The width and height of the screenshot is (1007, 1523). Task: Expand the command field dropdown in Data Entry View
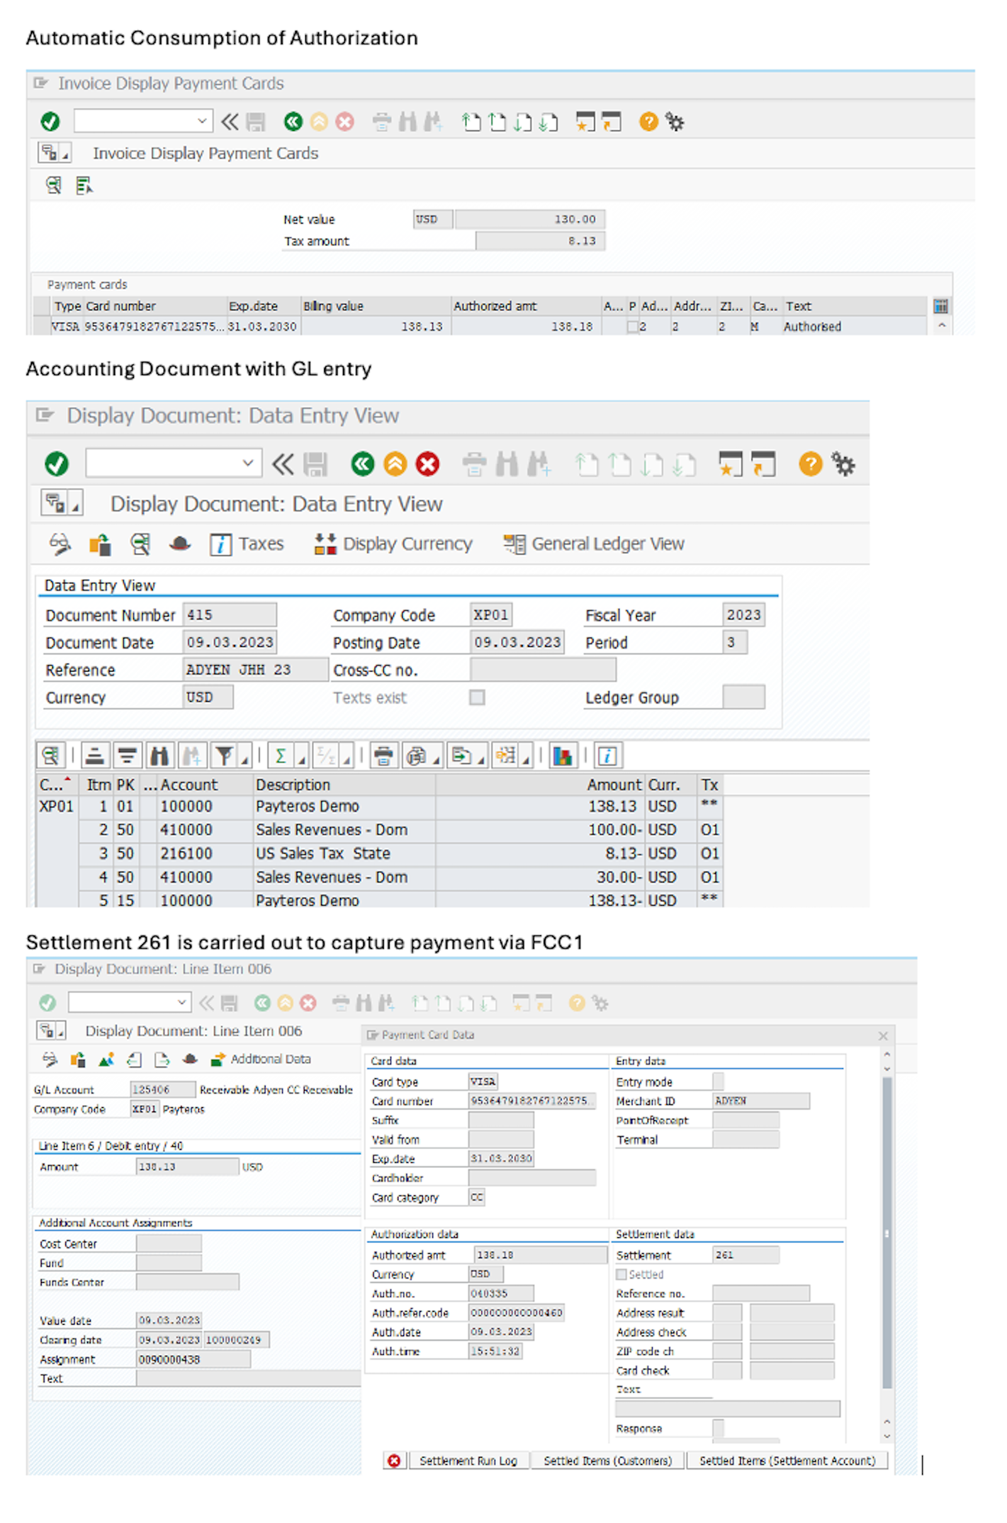(248, 463)
